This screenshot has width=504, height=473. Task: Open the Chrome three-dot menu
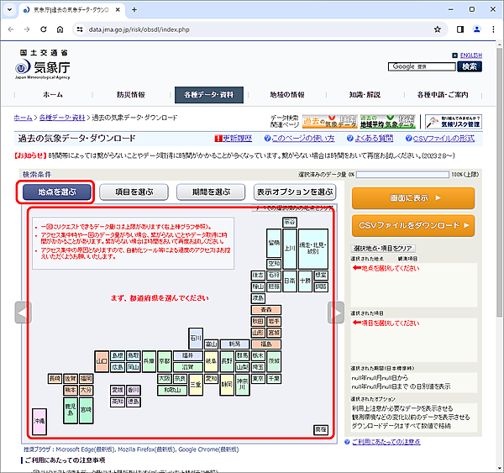pyautogui.click(x=493, y=29)
